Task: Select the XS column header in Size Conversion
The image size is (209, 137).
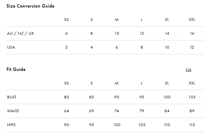Action: pos(66,20)
